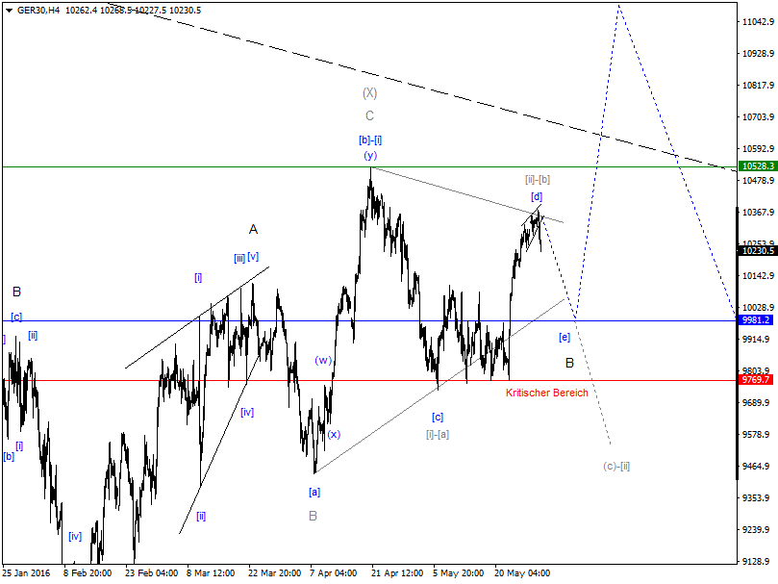This screenshot has height=584, width=778.
Task: Select the black A wave label
Action: click(x=255, y=229)
